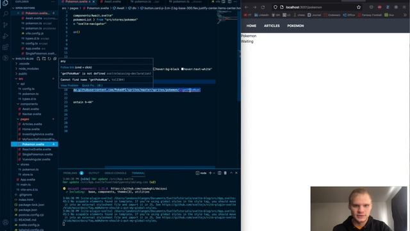Viewport: 410px width, 231px height.
Task: Collapse the stores folder
Action: pyautogui.click(x=18, y=164)
